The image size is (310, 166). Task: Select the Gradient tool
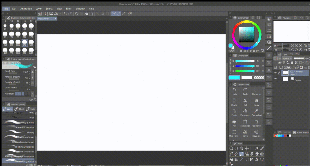click(236, 160)
